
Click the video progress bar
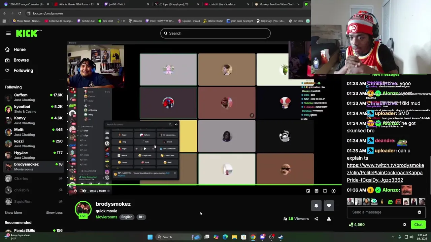point(204,185)
